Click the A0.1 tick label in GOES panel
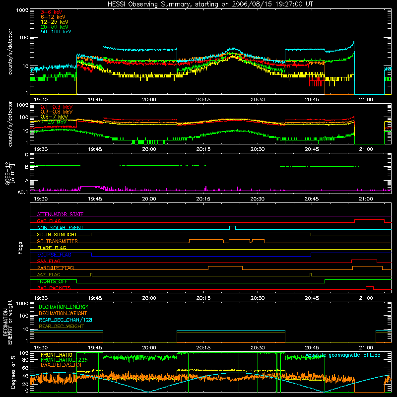 coord(23,192)
